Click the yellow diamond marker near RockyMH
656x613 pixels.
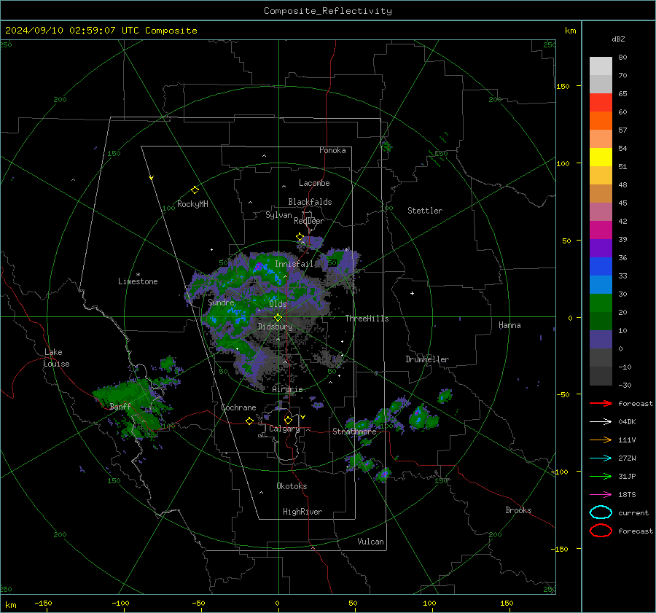tap(195, 190)
